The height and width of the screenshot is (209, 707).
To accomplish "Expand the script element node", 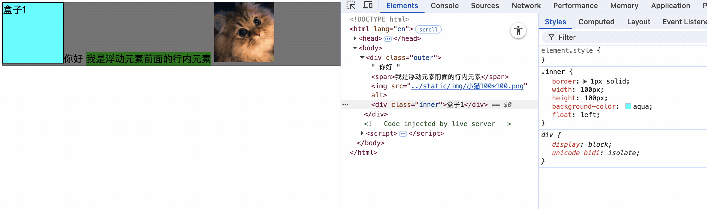I will coord(362,133).
